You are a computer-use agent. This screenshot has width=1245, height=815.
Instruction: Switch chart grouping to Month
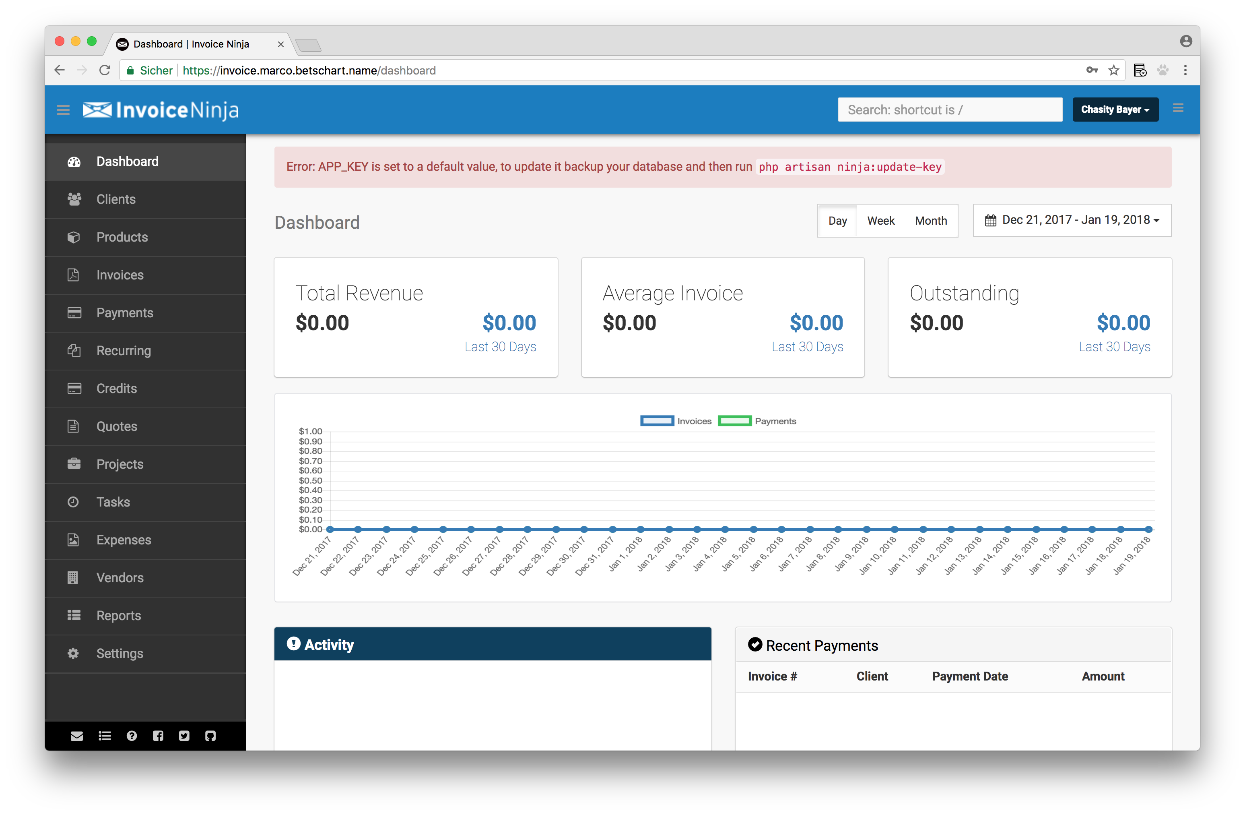(x=931, y=221)
